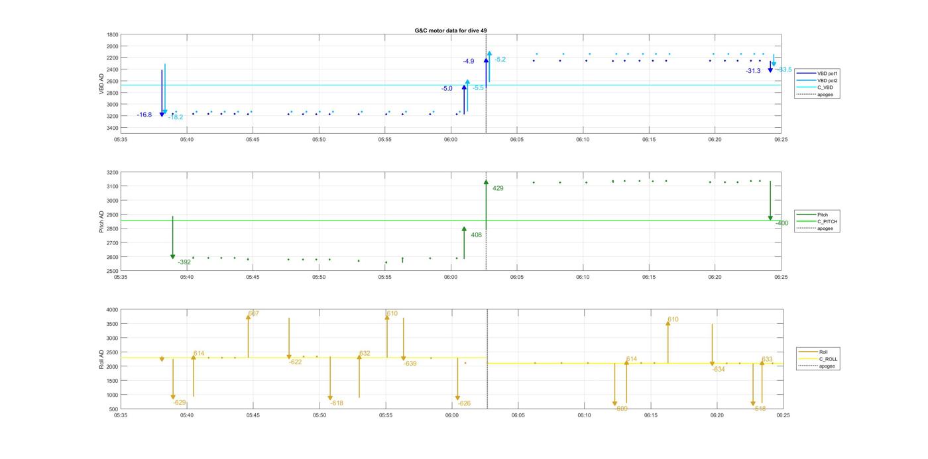Click the "2700" y-axis tick on Pitch plot
This screenshot has height=459, width=928.
click(113, 243)
